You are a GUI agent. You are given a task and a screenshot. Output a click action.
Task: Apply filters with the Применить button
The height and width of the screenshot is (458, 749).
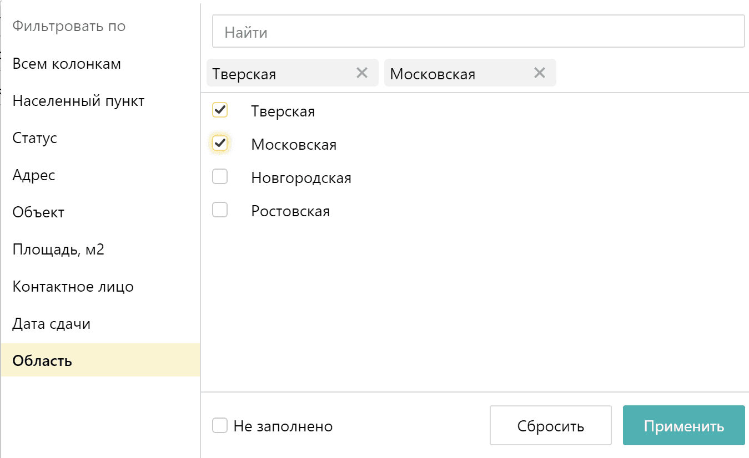click(683, 425)
